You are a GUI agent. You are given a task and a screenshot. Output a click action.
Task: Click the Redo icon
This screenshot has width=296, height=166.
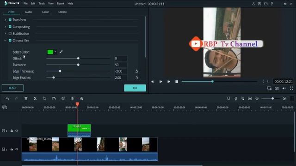point(17,98)
